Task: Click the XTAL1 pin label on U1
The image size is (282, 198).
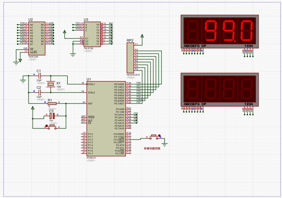Action: (x=92, y=84)
